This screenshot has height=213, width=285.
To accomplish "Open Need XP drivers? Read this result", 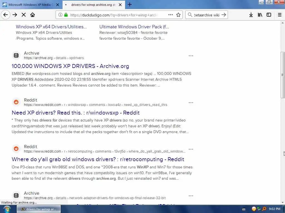I will [76, 113].
